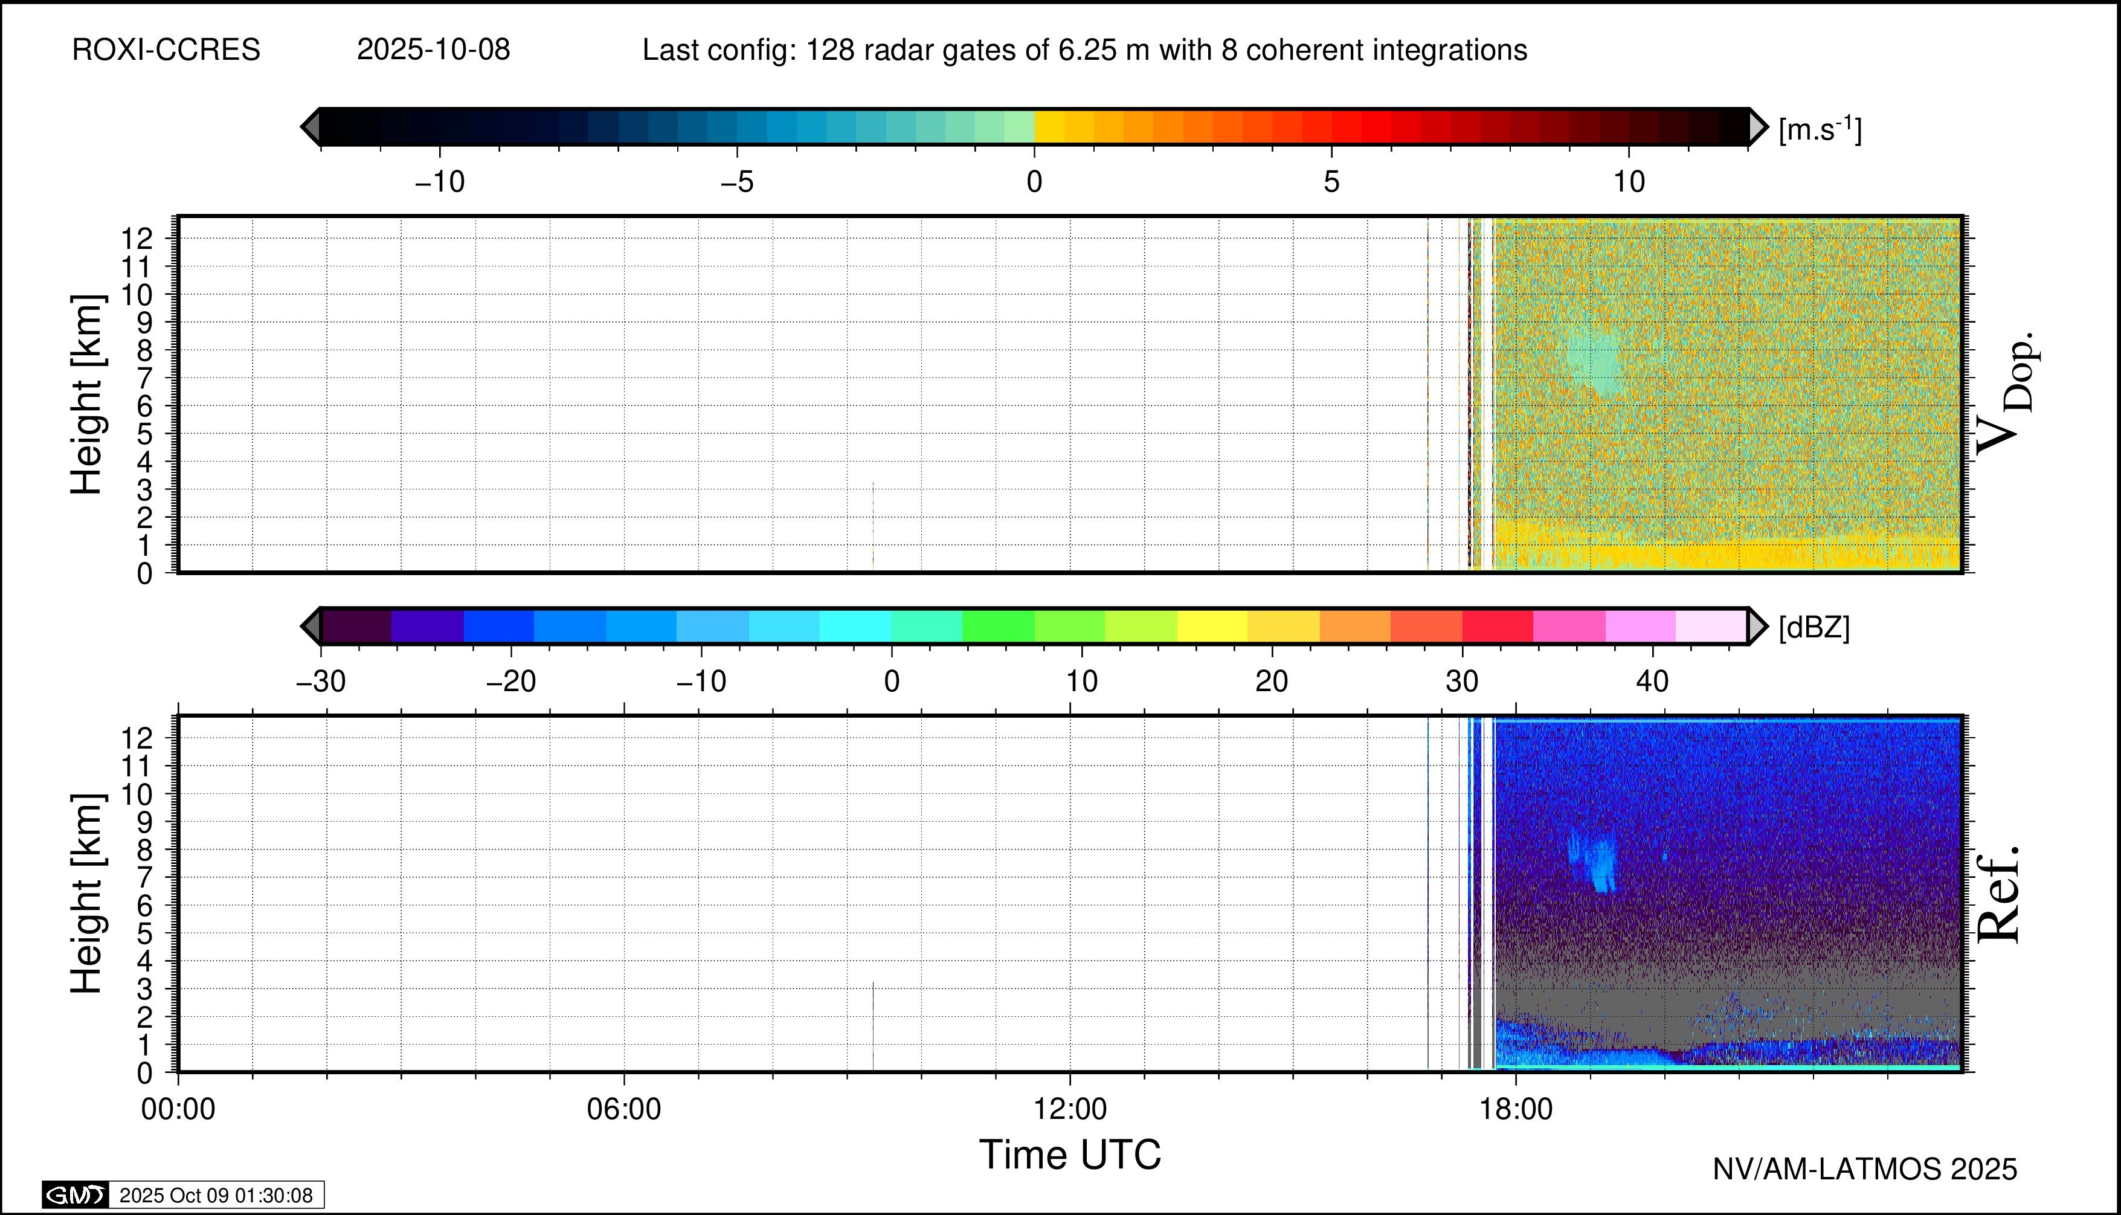The image size is (2121, 1215).
Task: Click the NV/AM-LATMOS 2025 credit text
Action: (1865, 1169)
